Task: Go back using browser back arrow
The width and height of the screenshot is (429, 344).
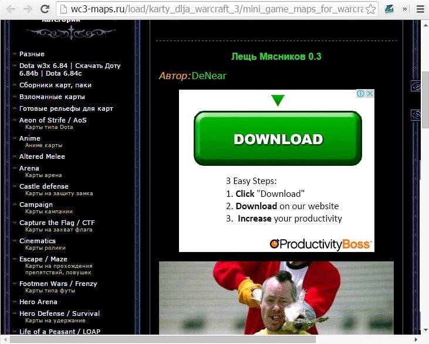Action: pos(11,9)
